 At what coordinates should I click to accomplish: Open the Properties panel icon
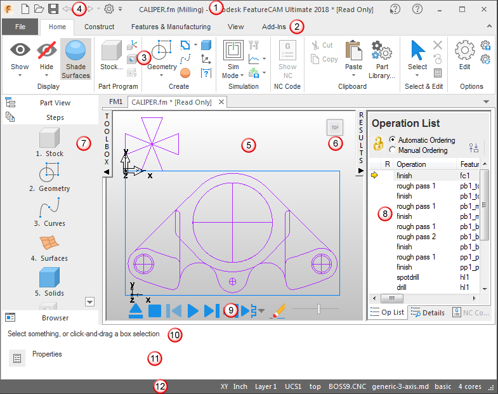coord(17,358)
